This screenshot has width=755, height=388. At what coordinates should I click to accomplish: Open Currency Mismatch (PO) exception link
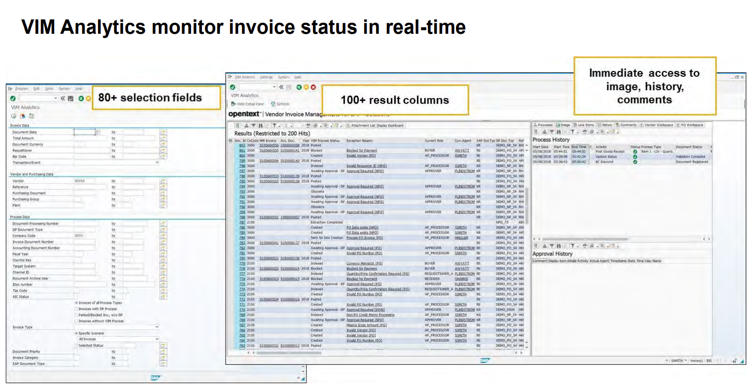tap(364, 263)
